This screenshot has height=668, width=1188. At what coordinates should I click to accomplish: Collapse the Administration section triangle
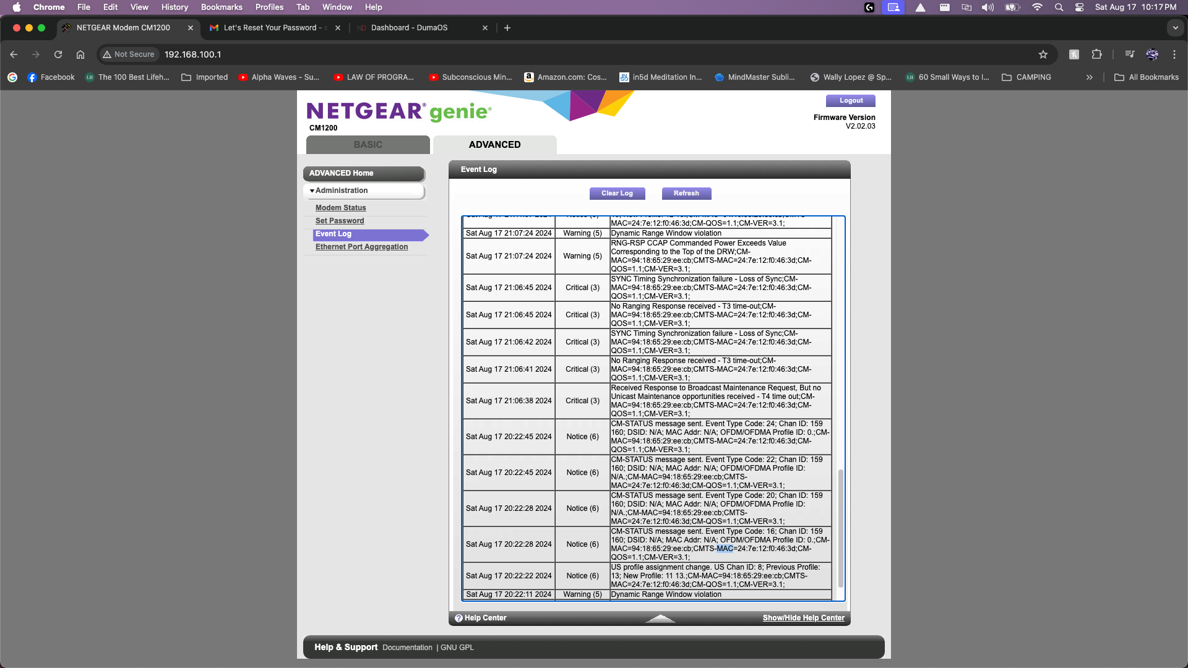click(312, 191)
